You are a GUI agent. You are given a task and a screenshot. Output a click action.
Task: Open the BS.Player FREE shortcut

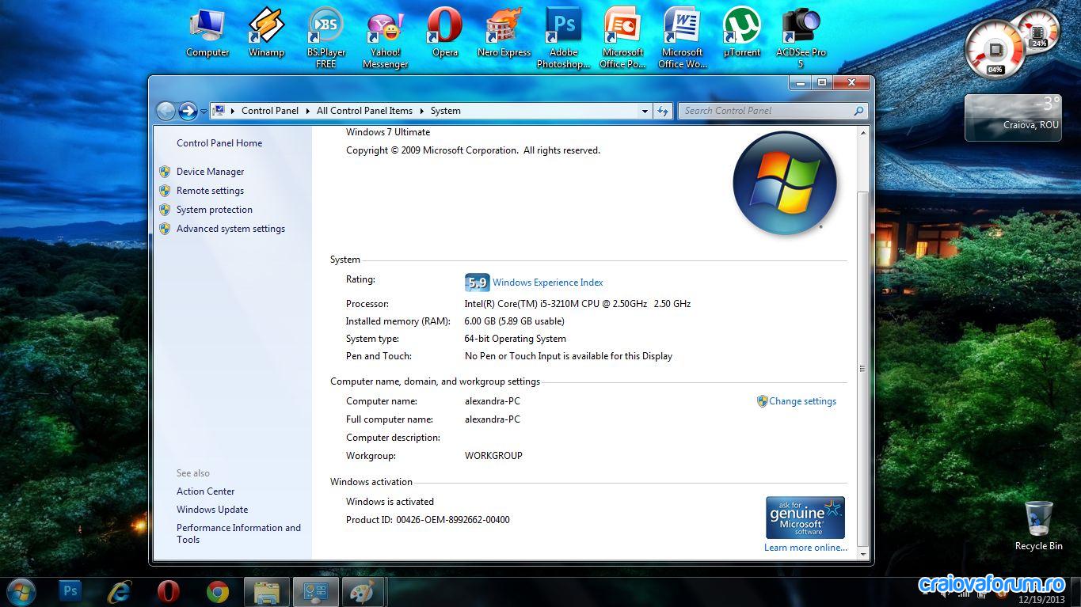[x=326, y=38]
